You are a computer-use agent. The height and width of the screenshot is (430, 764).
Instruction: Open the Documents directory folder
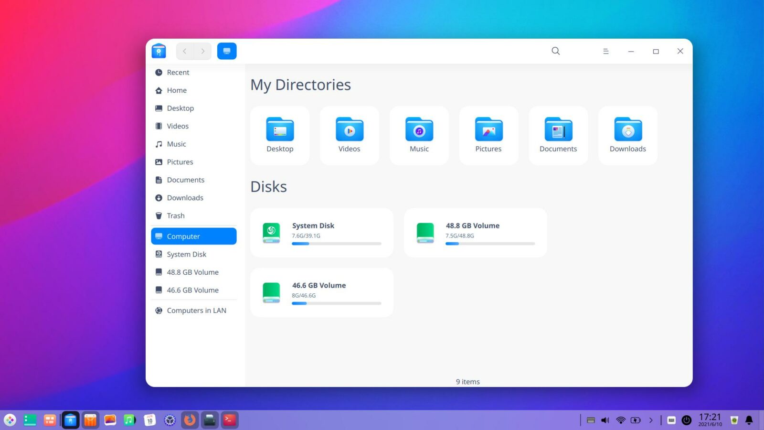558,135
